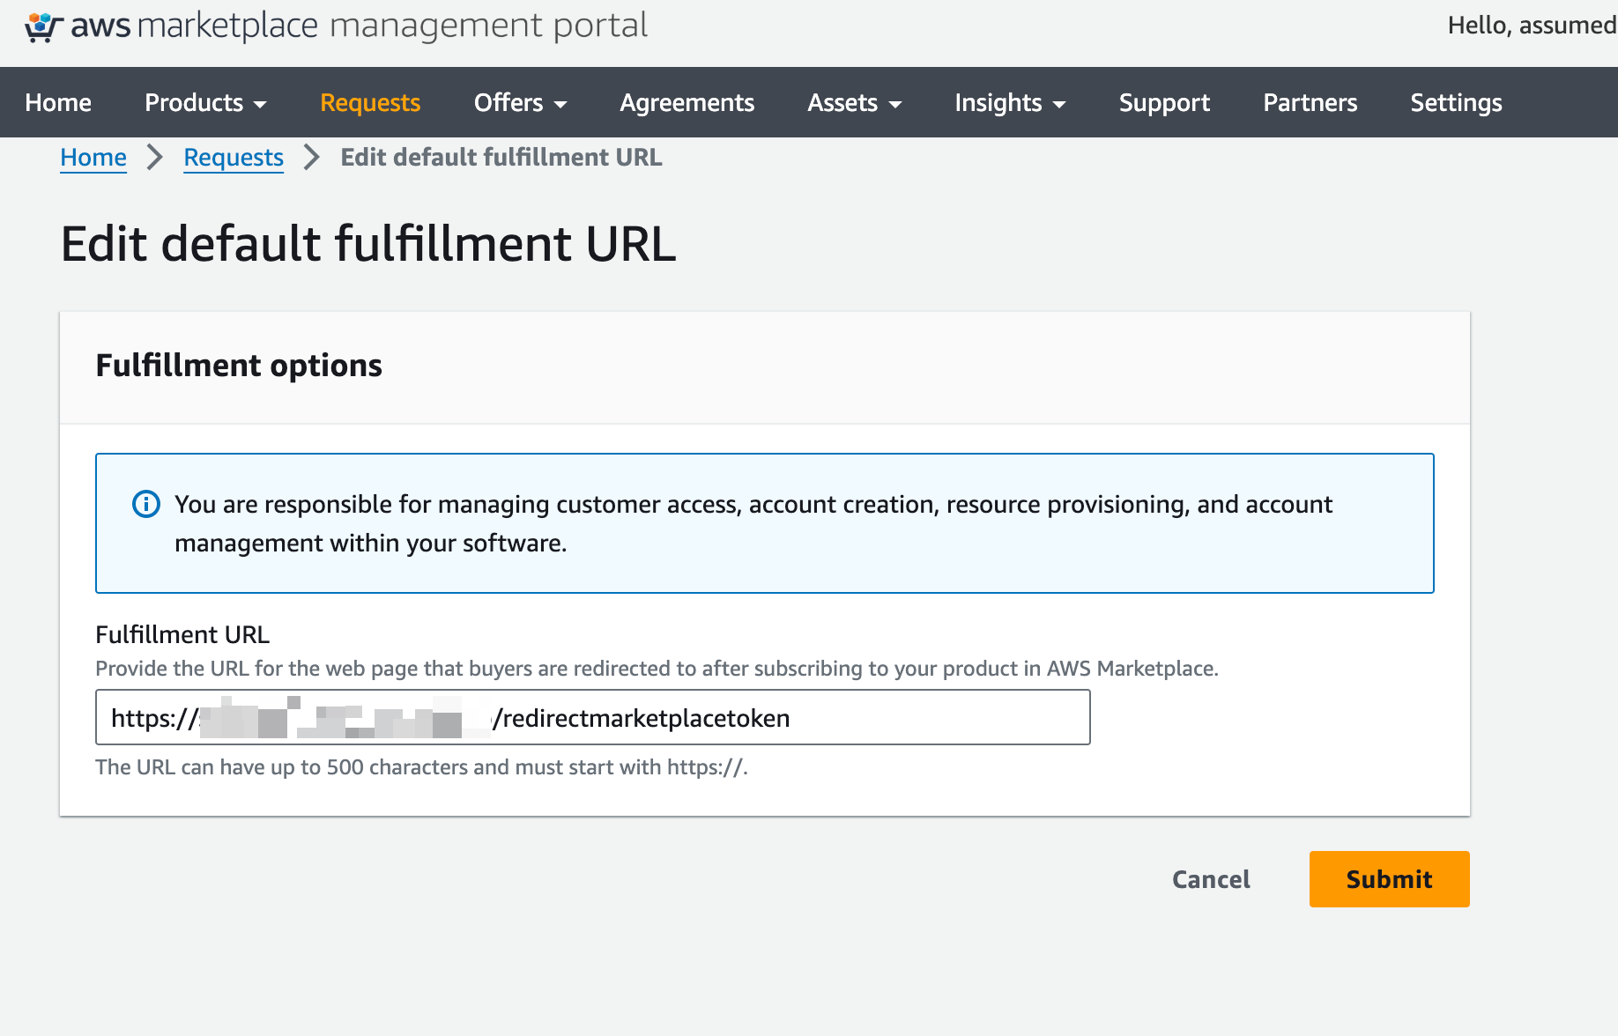
Task: Click the main 'Edit default fulfillment URL' page heading
Action: pyautogui.click(x=368, y=244)
